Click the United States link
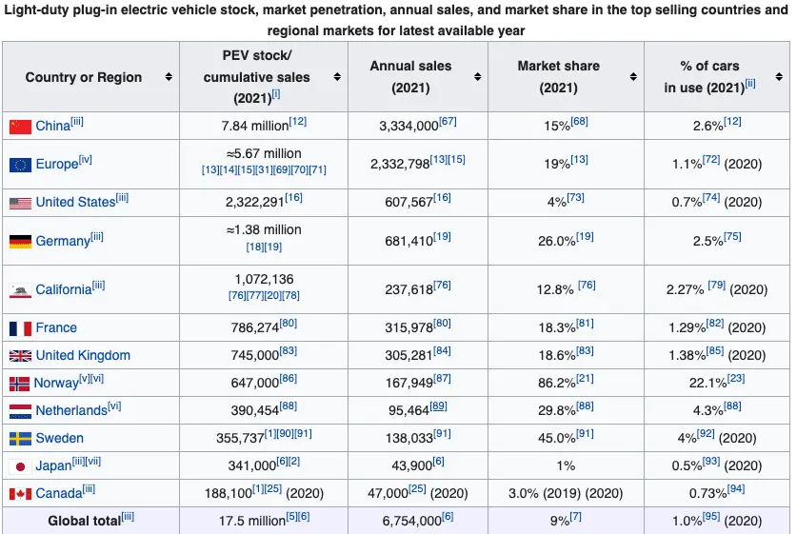 pyautogui.click(x=75, y=202)
